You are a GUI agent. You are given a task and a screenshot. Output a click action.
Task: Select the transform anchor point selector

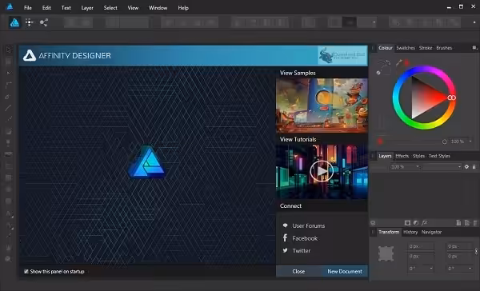tap(386, 253)
